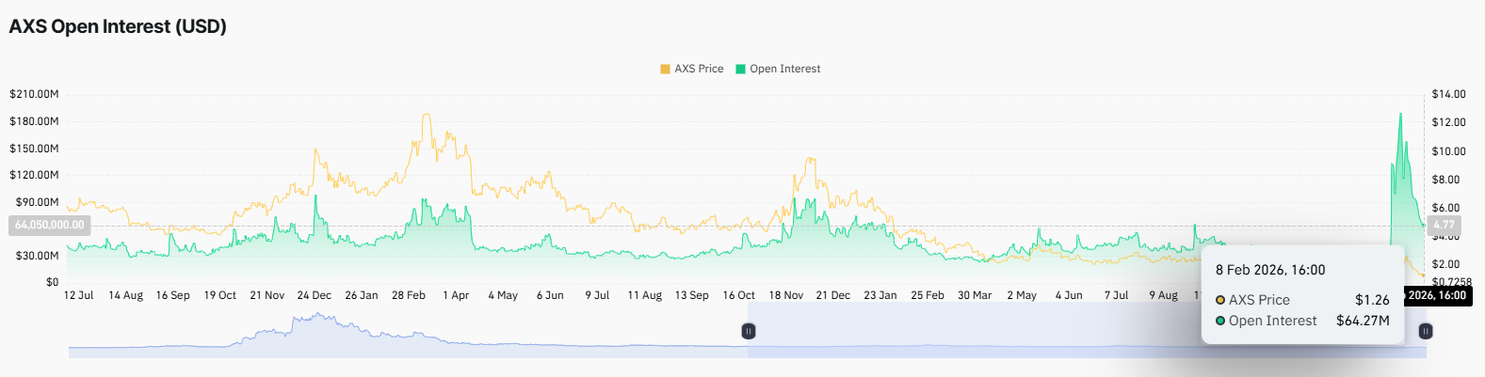The height and width of the screenshot is (377, 1485).
Task: Click the $0.7258 right axis label
Action: click(1451, 282)
